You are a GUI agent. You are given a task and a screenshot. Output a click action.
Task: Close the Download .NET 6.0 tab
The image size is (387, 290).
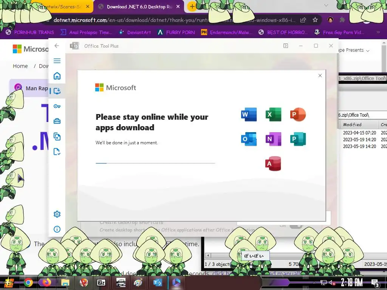pos(178,7)
